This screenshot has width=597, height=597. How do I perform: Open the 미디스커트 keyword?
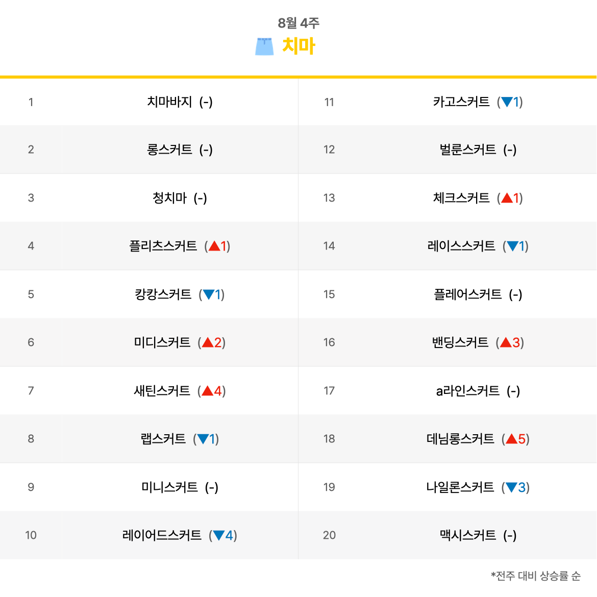coord(162,342)
